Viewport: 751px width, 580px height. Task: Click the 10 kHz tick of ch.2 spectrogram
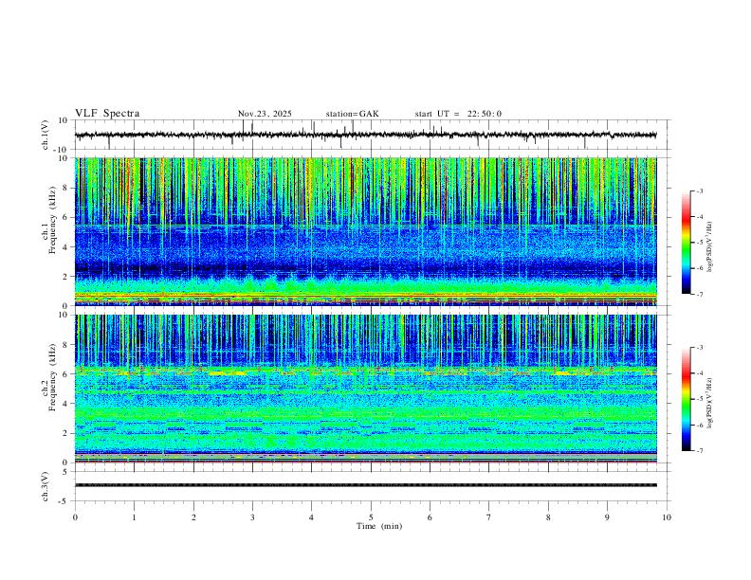point(64,315)
